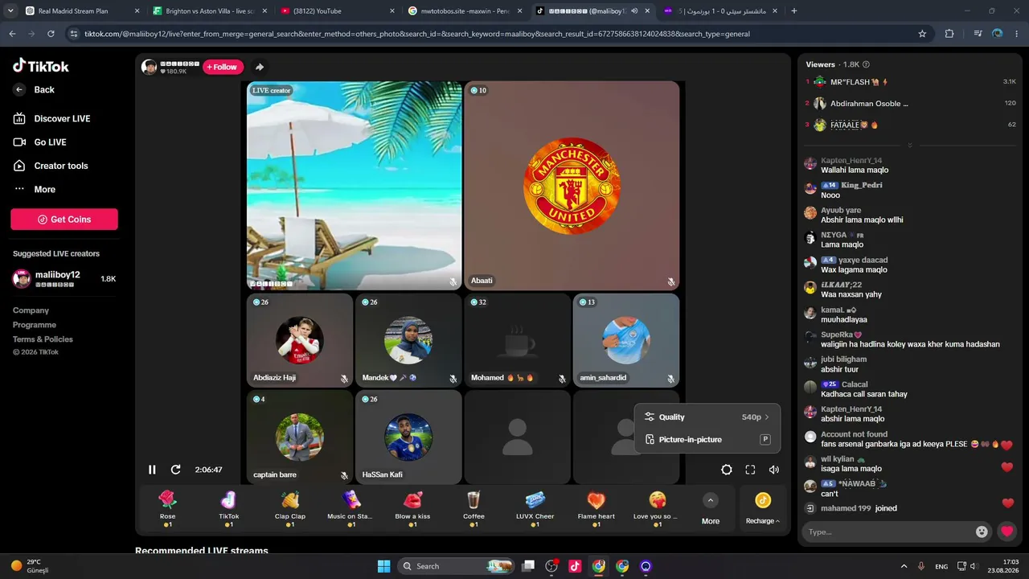Open Viewers info help icon
The image size is (1029, 579).
(x=866, y=64)
